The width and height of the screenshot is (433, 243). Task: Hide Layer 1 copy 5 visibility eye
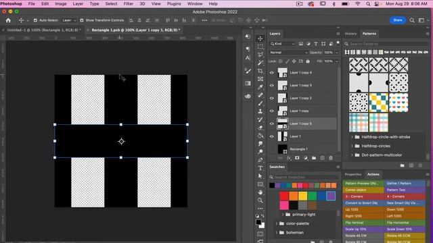coord(272,124)
